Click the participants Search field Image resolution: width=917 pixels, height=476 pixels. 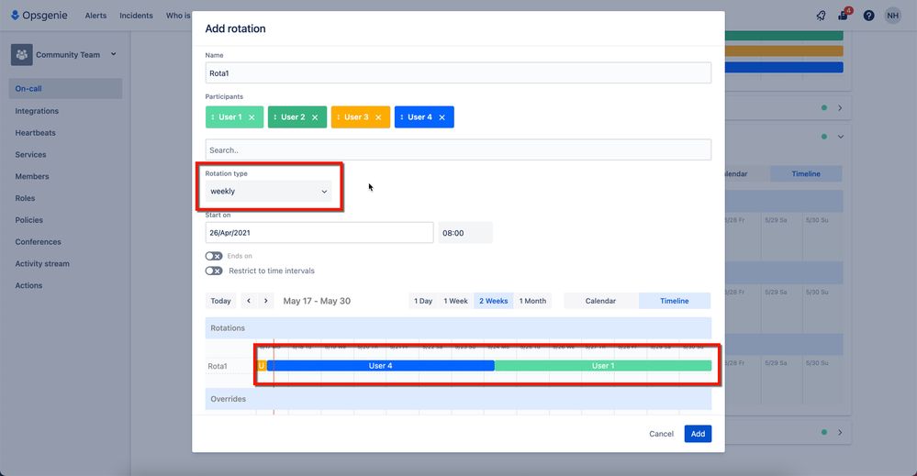click(x=458, y=150)
